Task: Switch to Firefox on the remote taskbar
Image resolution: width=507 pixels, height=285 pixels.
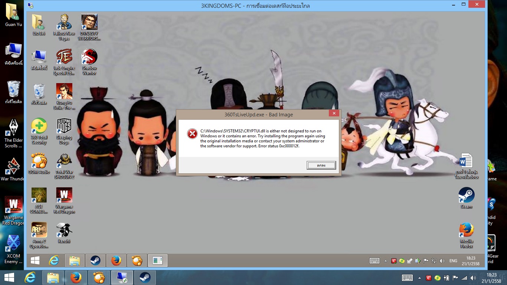Action: pos(116,261)
